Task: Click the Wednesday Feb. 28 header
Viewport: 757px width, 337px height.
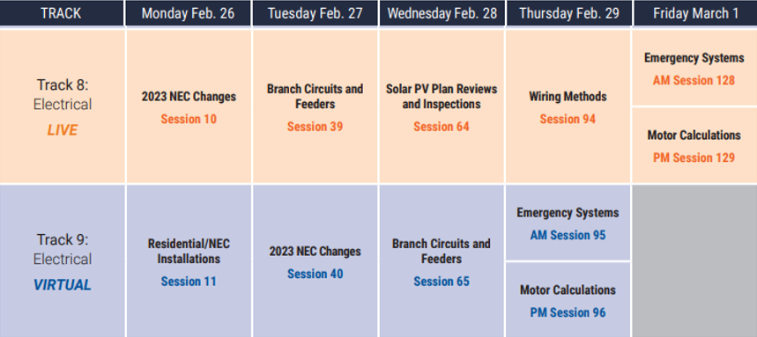Action: coord(442,13)
